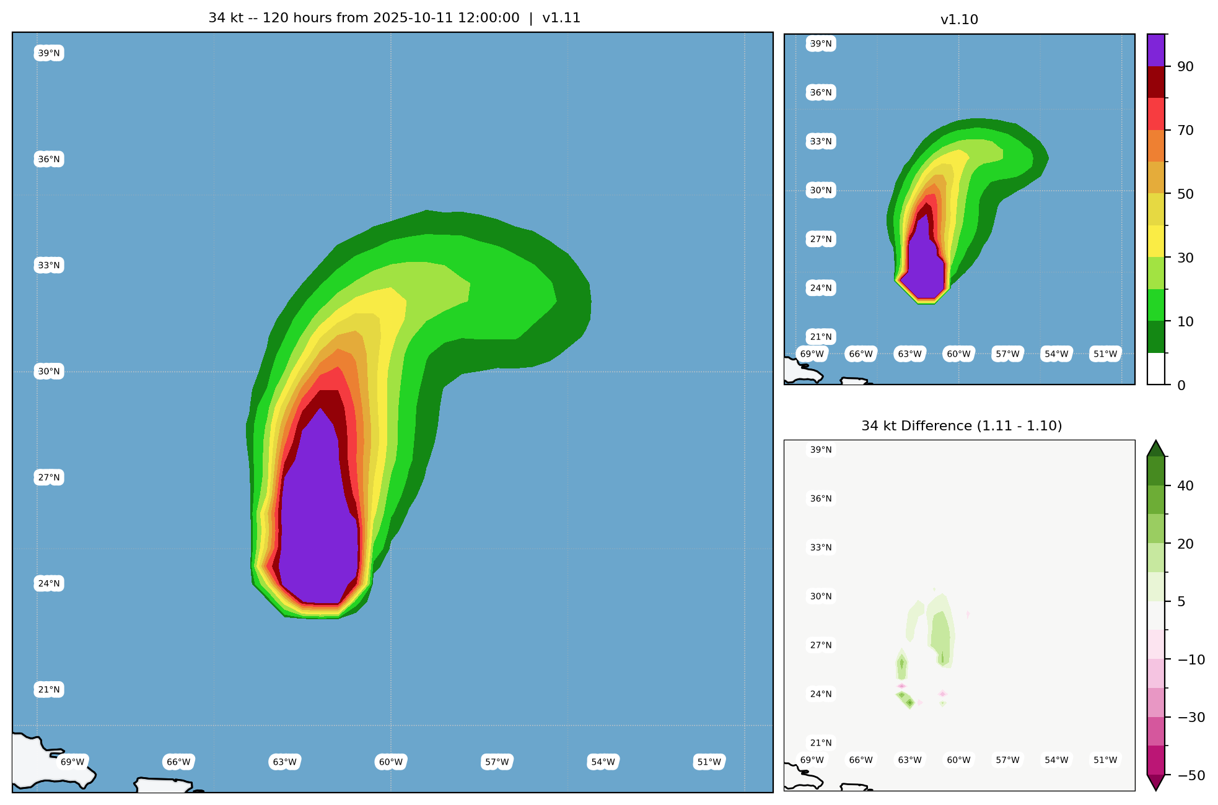This screenshot has height=805, width=1218.
Task: Click the 39°N label on main map
Action: click(x=49, y=53)
